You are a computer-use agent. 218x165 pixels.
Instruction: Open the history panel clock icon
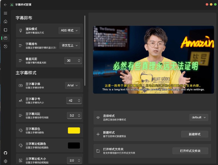[5, 47]
